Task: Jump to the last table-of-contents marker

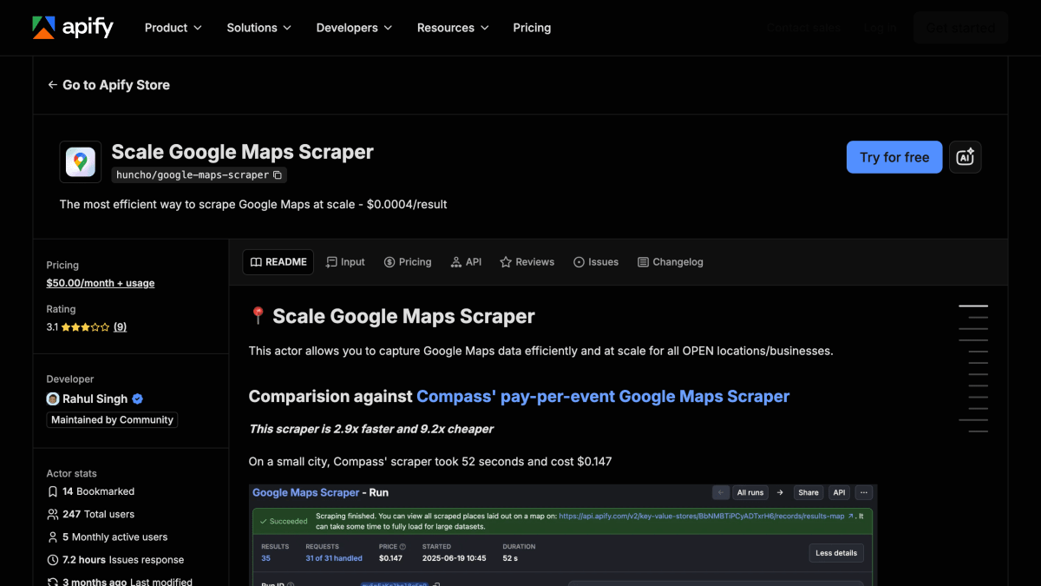Action: pyautogui.click(x=979, y=431)
